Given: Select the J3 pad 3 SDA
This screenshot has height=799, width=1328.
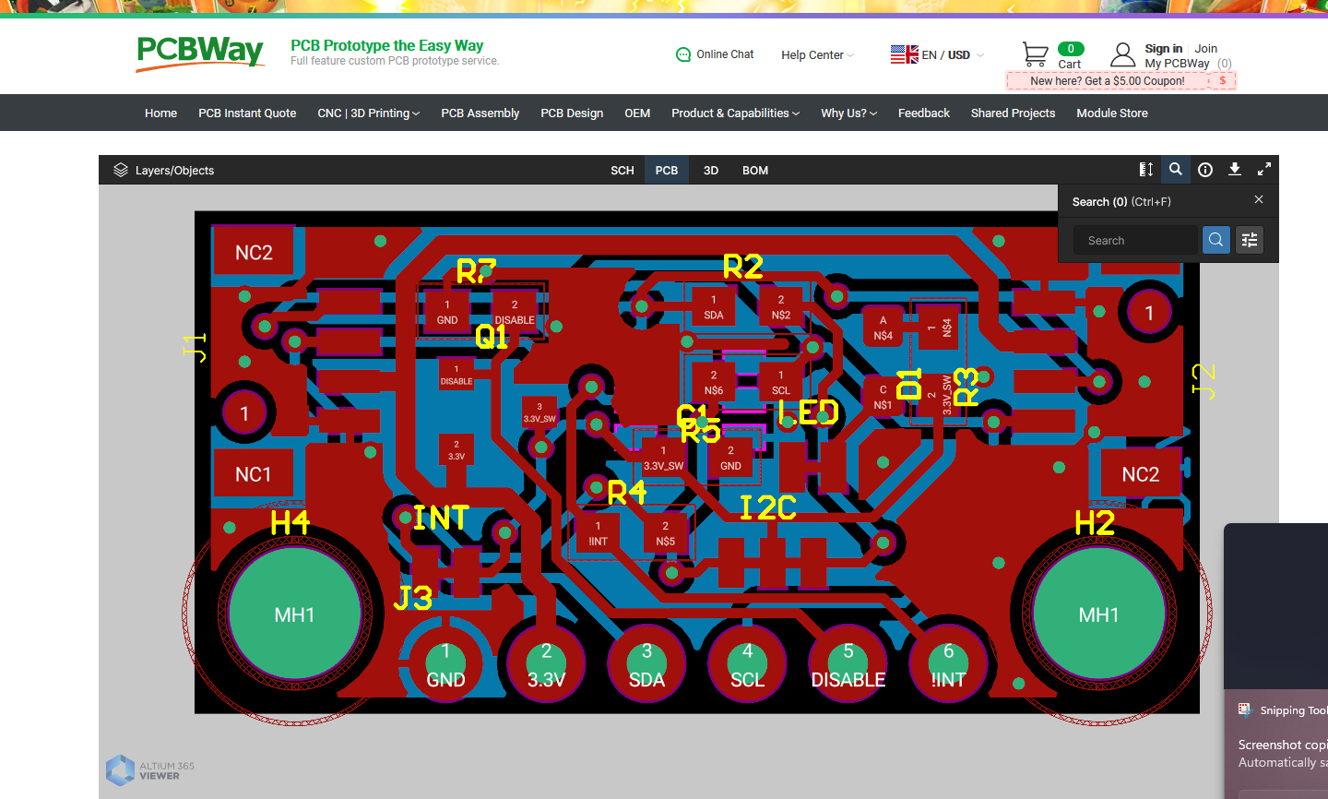Looking at the screenshot, I should pyautogui.click(x=646, y=664).
